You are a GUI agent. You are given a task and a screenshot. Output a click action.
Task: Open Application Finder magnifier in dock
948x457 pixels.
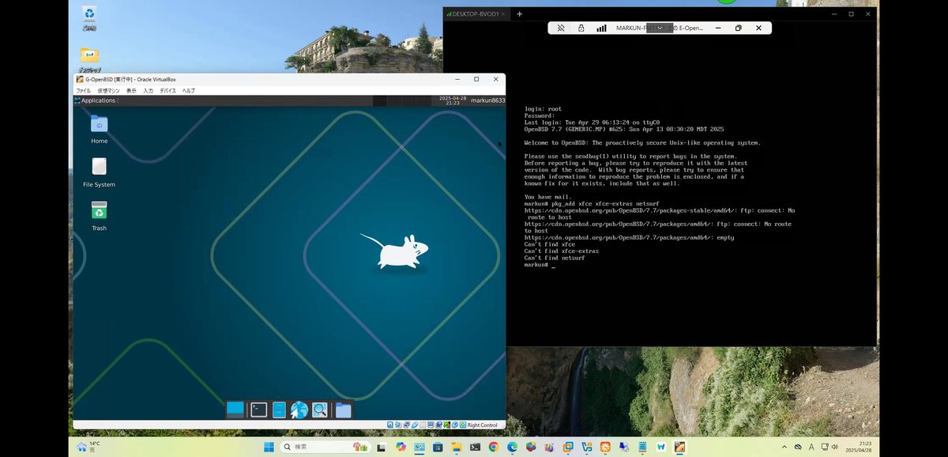coord(320,410)
